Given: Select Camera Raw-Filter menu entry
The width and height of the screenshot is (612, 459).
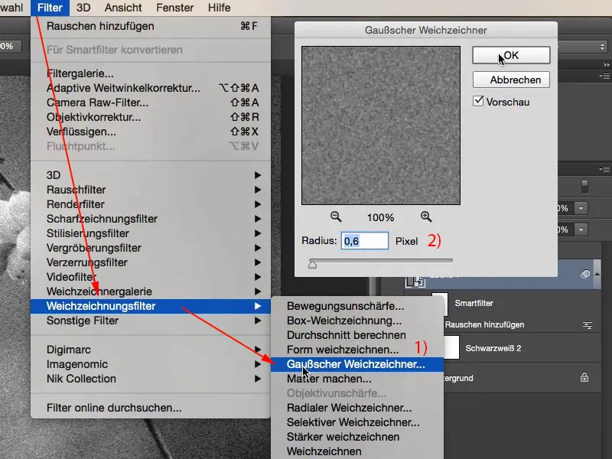Looking at the screenshot, I should coord(150,103).
